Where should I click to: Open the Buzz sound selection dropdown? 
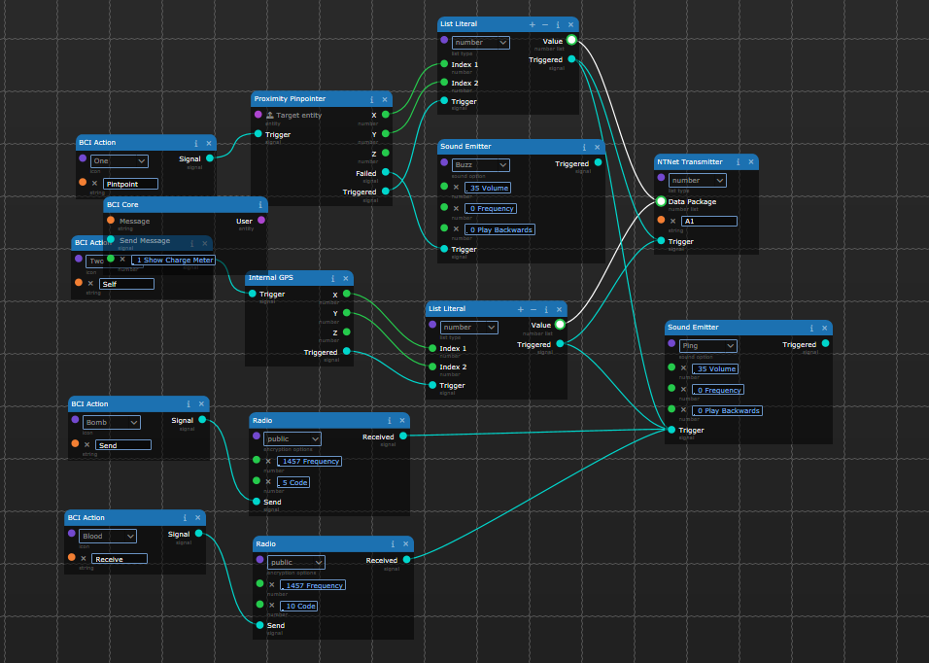click(479, 164)
